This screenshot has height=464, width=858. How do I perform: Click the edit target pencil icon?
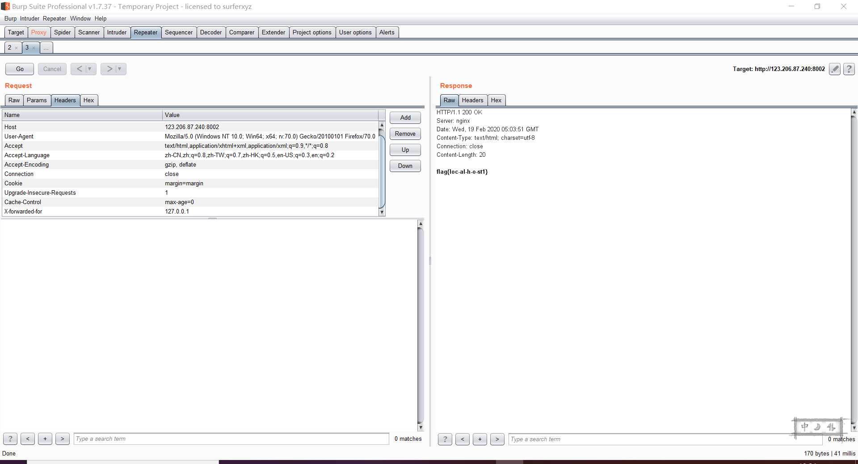click(835, 69)
